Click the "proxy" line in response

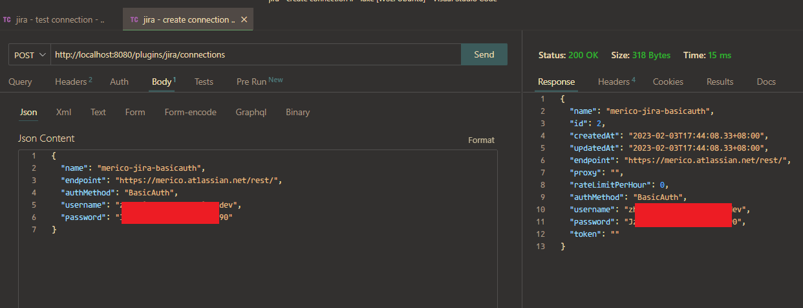[x=595, y=172]
